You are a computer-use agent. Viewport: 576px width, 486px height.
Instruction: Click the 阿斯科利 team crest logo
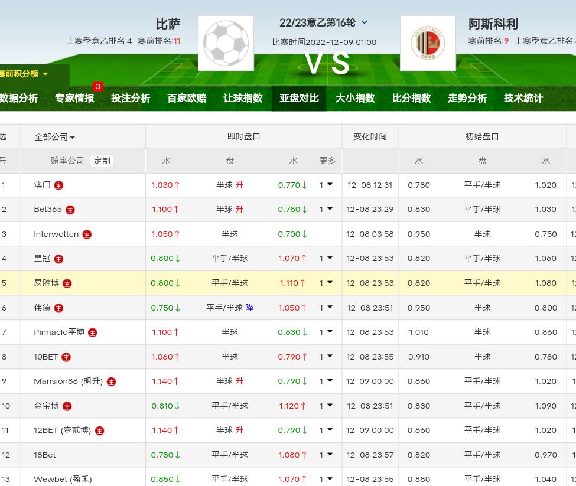click(428, 43)
